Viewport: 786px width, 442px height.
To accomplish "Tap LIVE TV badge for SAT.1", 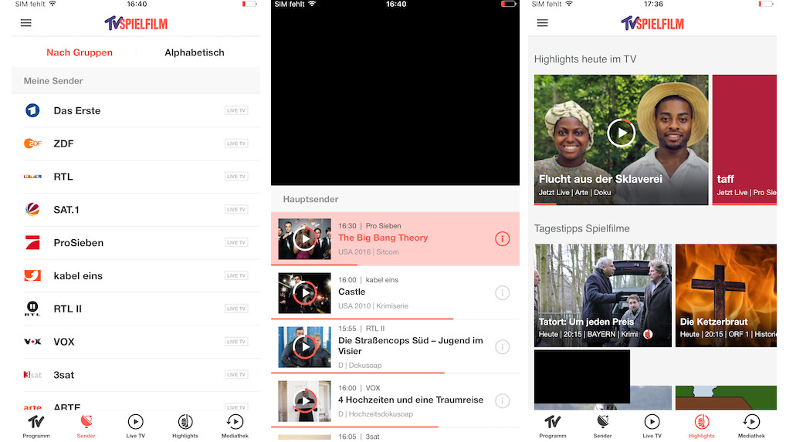I will click(x=236, y=210).
